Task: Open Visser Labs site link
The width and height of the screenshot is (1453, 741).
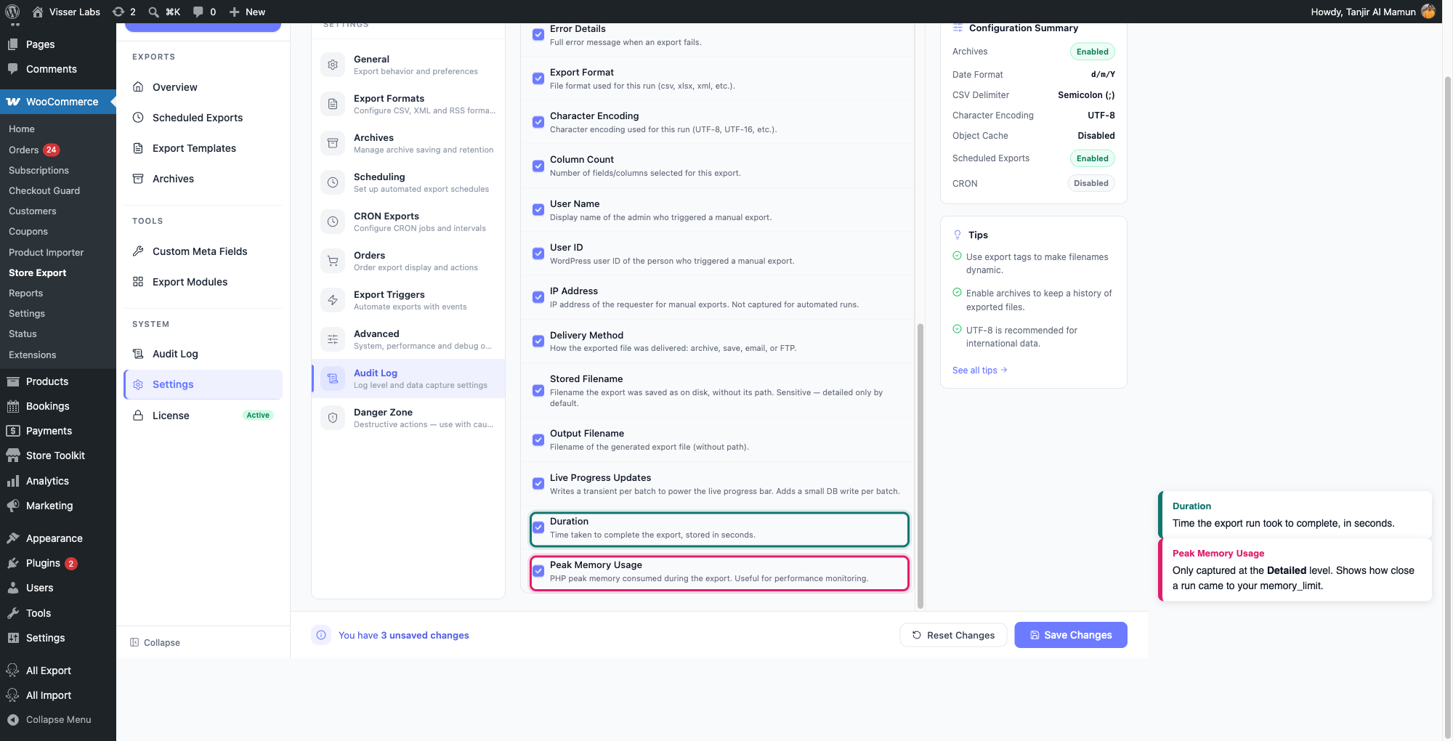Action: click(x=66, y=12)
